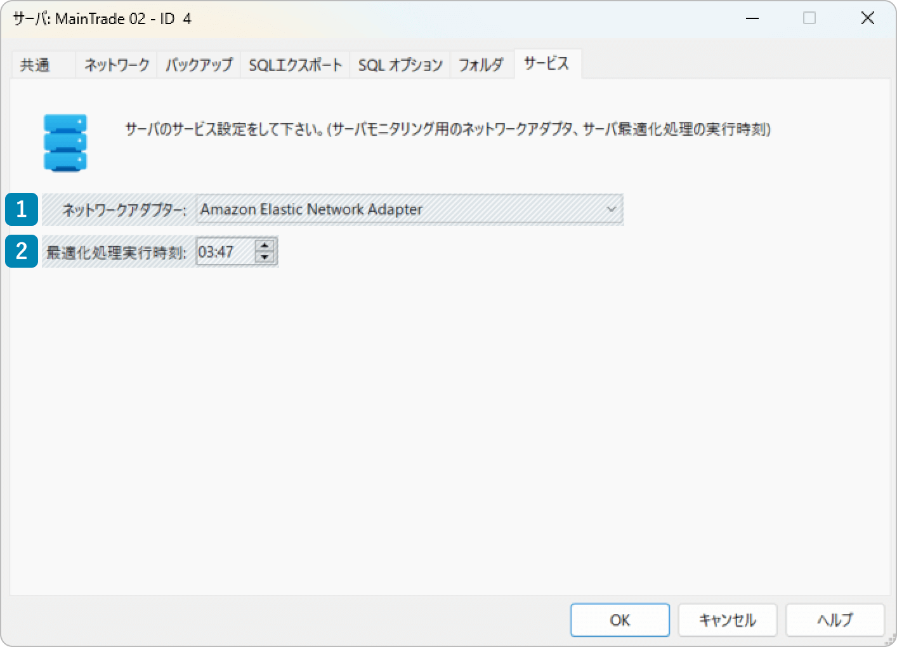The height and width of the screenshot is (647, 897).
Task: Click the ネットワークアダプター: label
Action: point(125,210)
